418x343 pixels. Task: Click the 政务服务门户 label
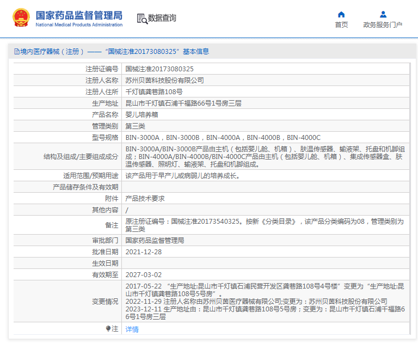point(383,25)
